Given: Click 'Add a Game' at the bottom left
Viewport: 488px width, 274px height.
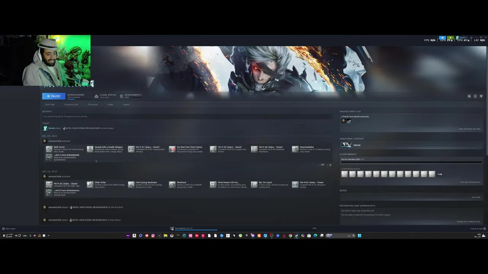Looking at the screenshot, I should click(9, 229).
